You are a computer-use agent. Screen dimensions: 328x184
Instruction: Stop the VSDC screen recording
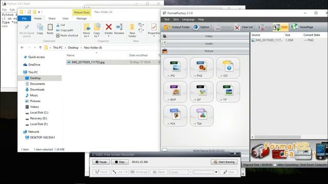tap(120, 162)
